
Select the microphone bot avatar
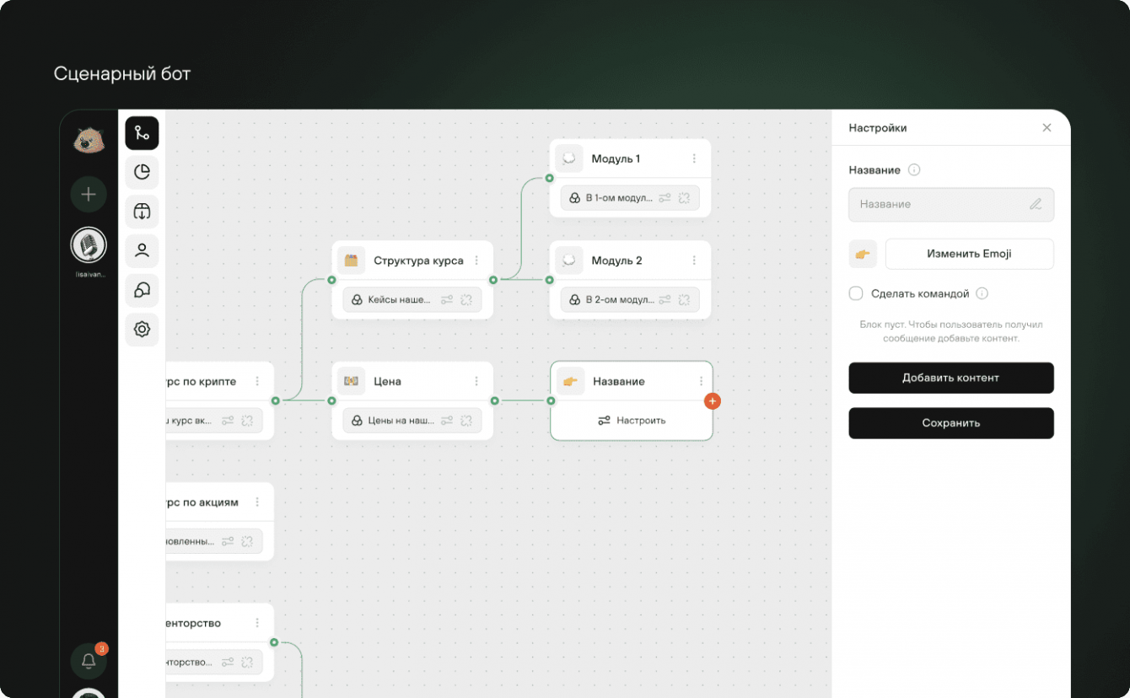89,245
